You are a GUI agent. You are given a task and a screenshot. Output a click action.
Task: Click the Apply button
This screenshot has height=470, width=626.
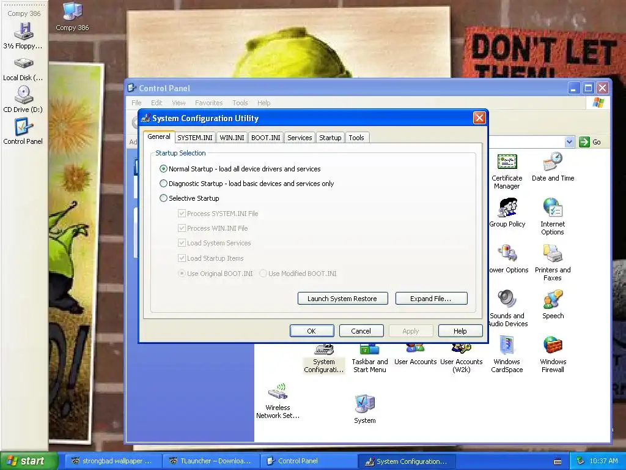[x=411, y=331]
